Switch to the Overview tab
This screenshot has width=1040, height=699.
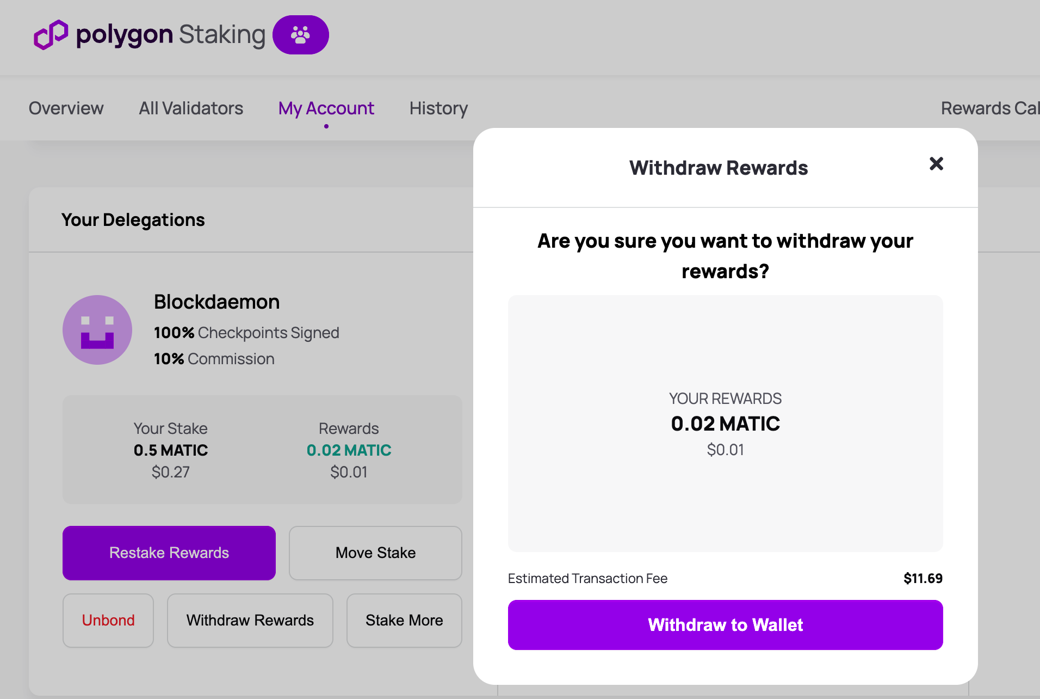(66, 108)
